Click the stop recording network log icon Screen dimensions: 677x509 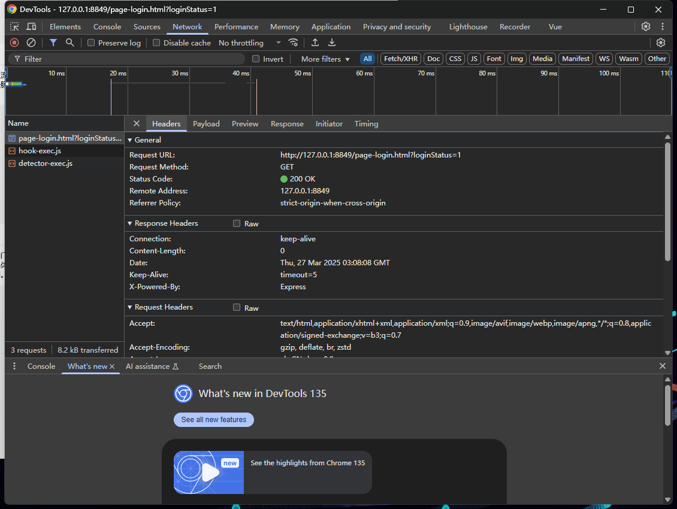point(14,43)
